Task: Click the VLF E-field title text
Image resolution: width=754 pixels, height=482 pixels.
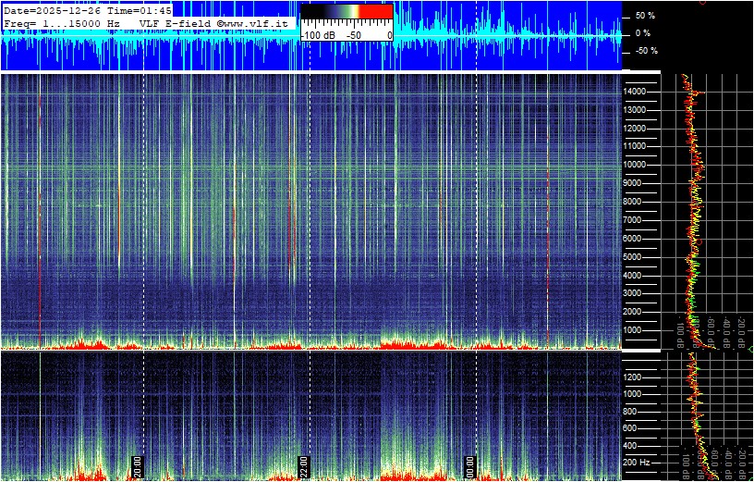Action: (176, 22)
